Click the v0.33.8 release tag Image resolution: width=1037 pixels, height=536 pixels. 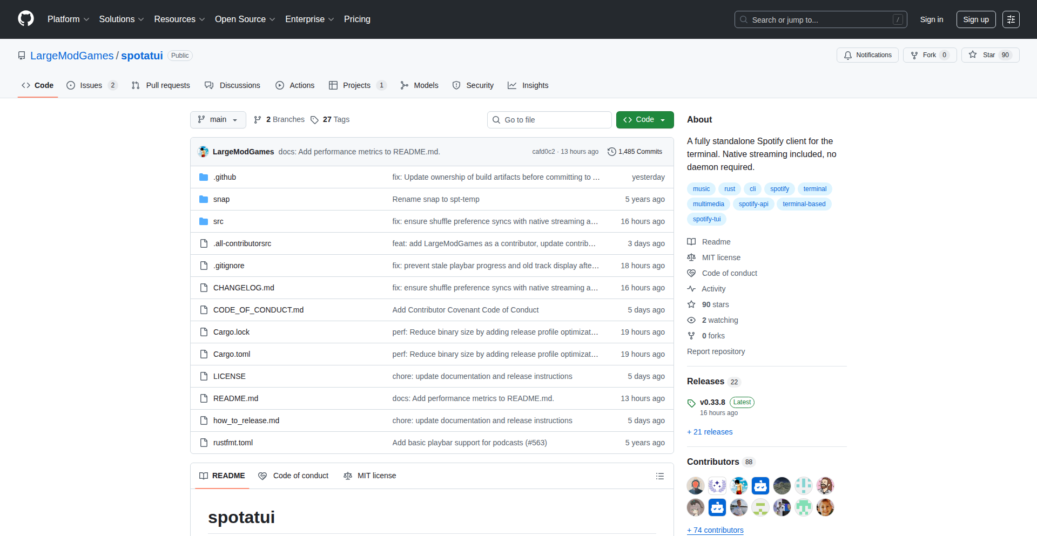point(712,402)
